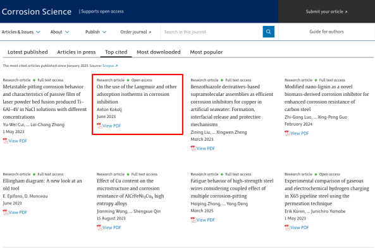
Task: Click authors Jianming Wang, ... Shengxue Qin
Action: (128, 211)
